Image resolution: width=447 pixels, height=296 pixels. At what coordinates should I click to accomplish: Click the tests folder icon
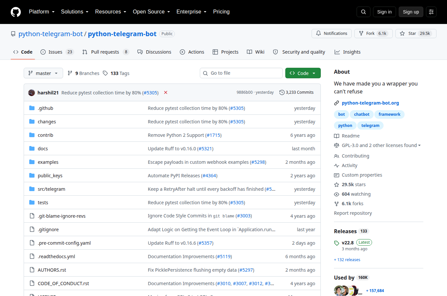point(32,202)
